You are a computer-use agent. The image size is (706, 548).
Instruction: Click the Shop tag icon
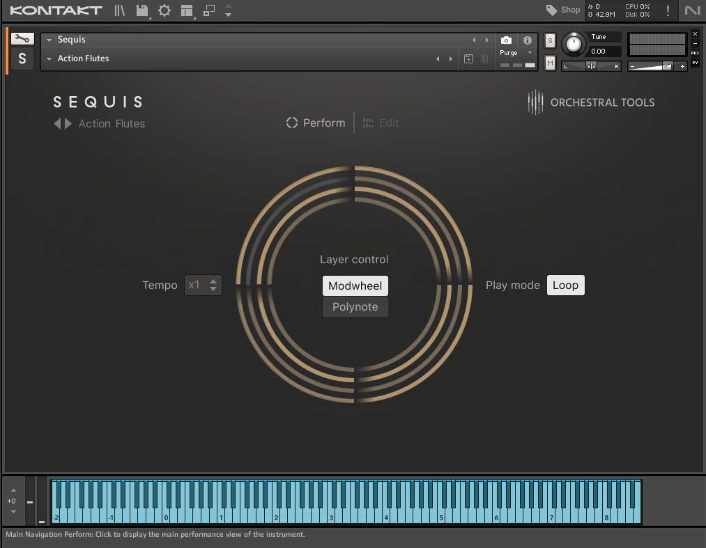[551, 10]
